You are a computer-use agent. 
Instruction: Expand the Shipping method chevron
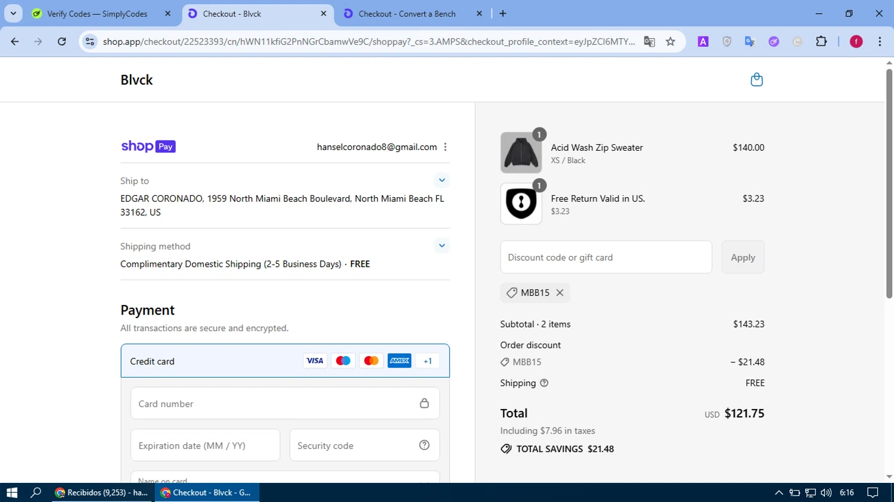click(442, 245)
